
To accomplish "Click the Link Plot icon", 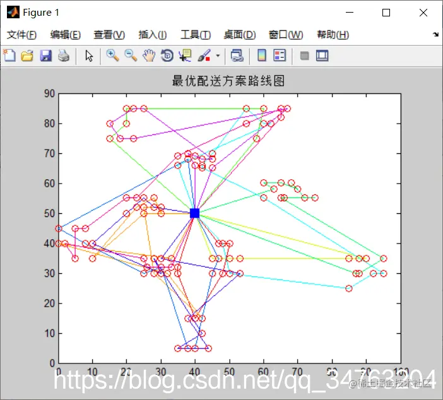I will (x=237, y=56).
